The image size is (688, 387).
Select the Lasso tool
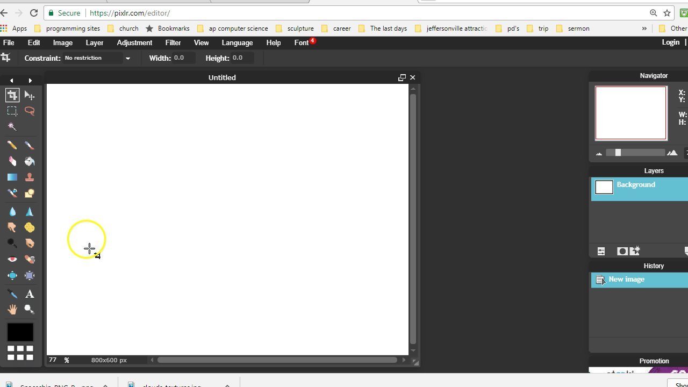click(x=30, y=111)
